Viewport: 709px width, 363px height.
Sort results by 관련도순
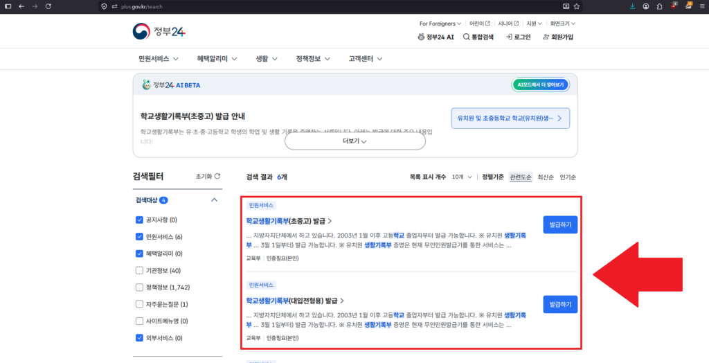521,177
